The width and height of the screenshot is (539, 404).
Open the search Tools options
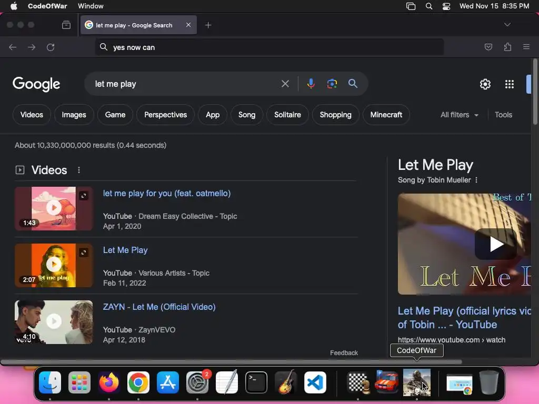click(x=503, y=115)
